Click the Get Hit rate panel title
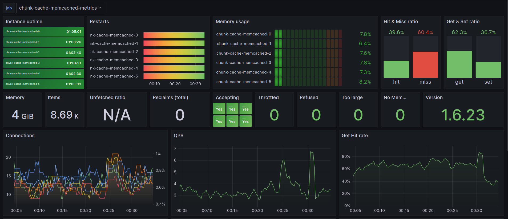Screen dimensions: 508x219 point(355,136)
